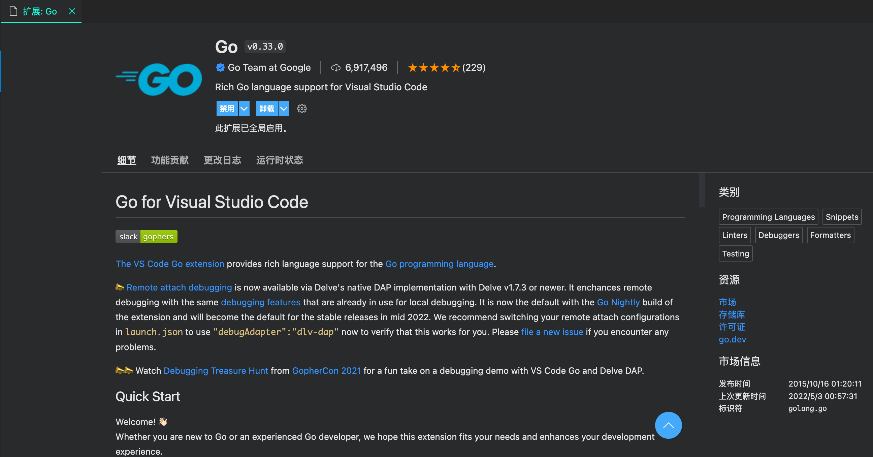Click publish date 2015/10/16 01:20:11
This screenshot has height=457, width=873.
pyautogui.click(x=825, y=384)
